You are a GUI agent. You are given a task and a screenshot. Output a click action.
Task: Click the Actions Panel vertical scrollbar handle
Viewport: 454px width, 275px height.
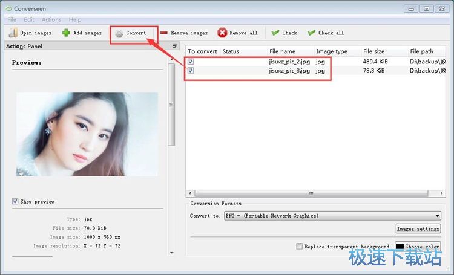171,105
